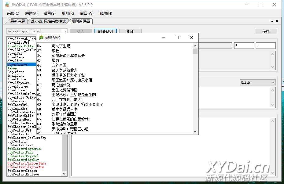Viewport: 284px width, 184px height.
Task: Switch to 2k小说 标准采集模式 tab
Action: [48, 21]
